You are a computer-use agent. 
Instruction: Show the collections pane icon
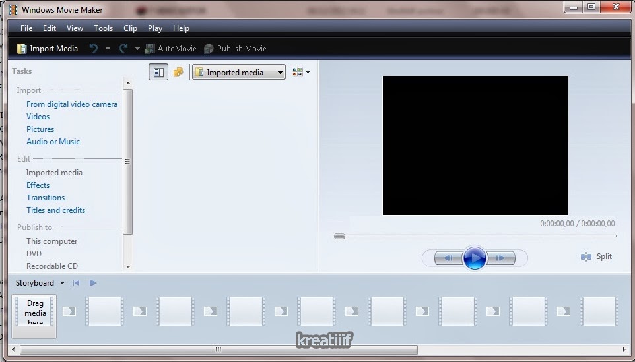pos(178,72)
